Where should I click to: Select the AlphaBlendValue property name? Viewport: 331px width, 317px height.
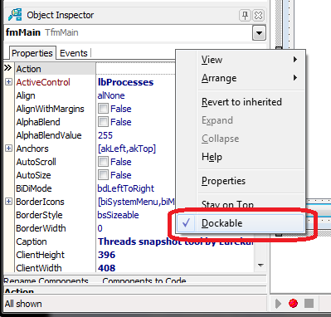49,135
